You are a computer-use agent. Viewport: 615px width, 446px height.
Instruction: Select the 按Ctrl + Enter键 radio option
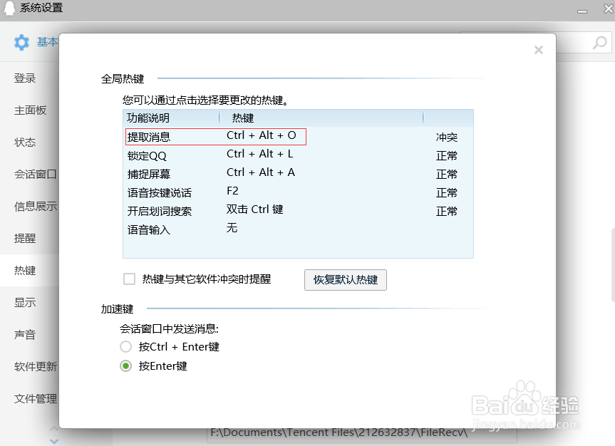[125, 347]
